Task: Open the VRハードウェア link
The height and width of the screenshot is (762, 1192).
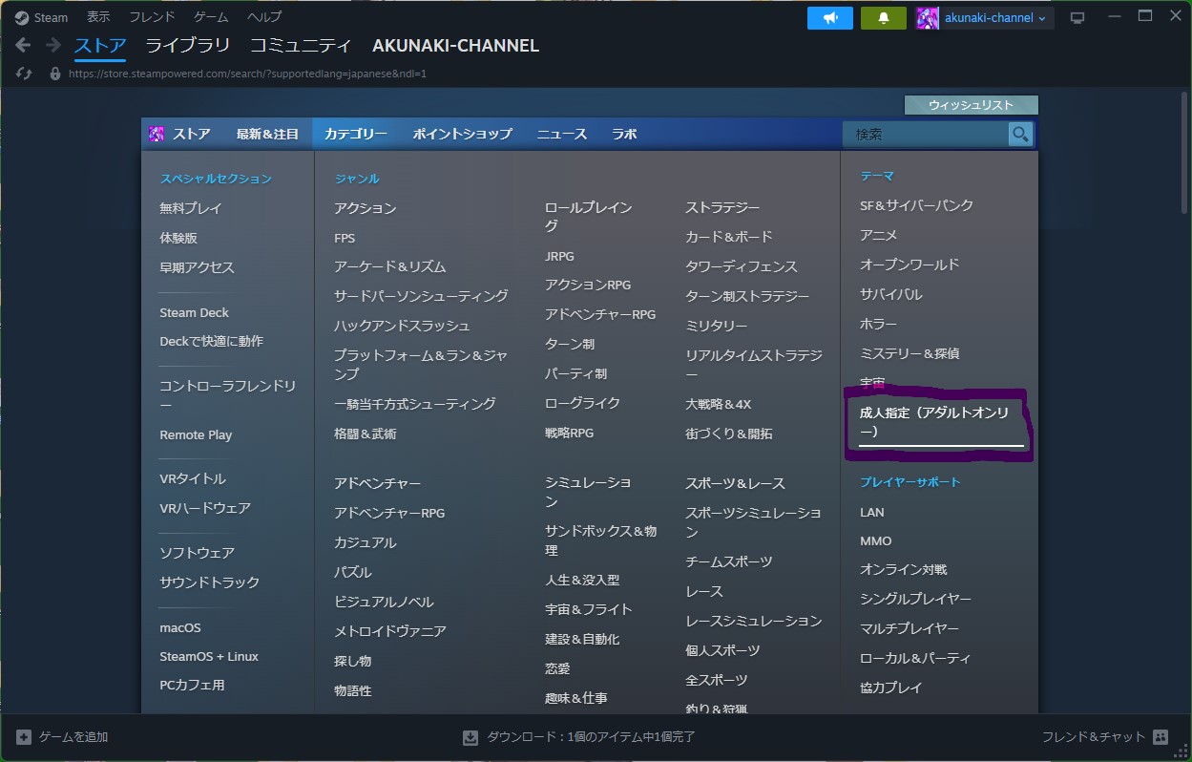Action: 205,508
